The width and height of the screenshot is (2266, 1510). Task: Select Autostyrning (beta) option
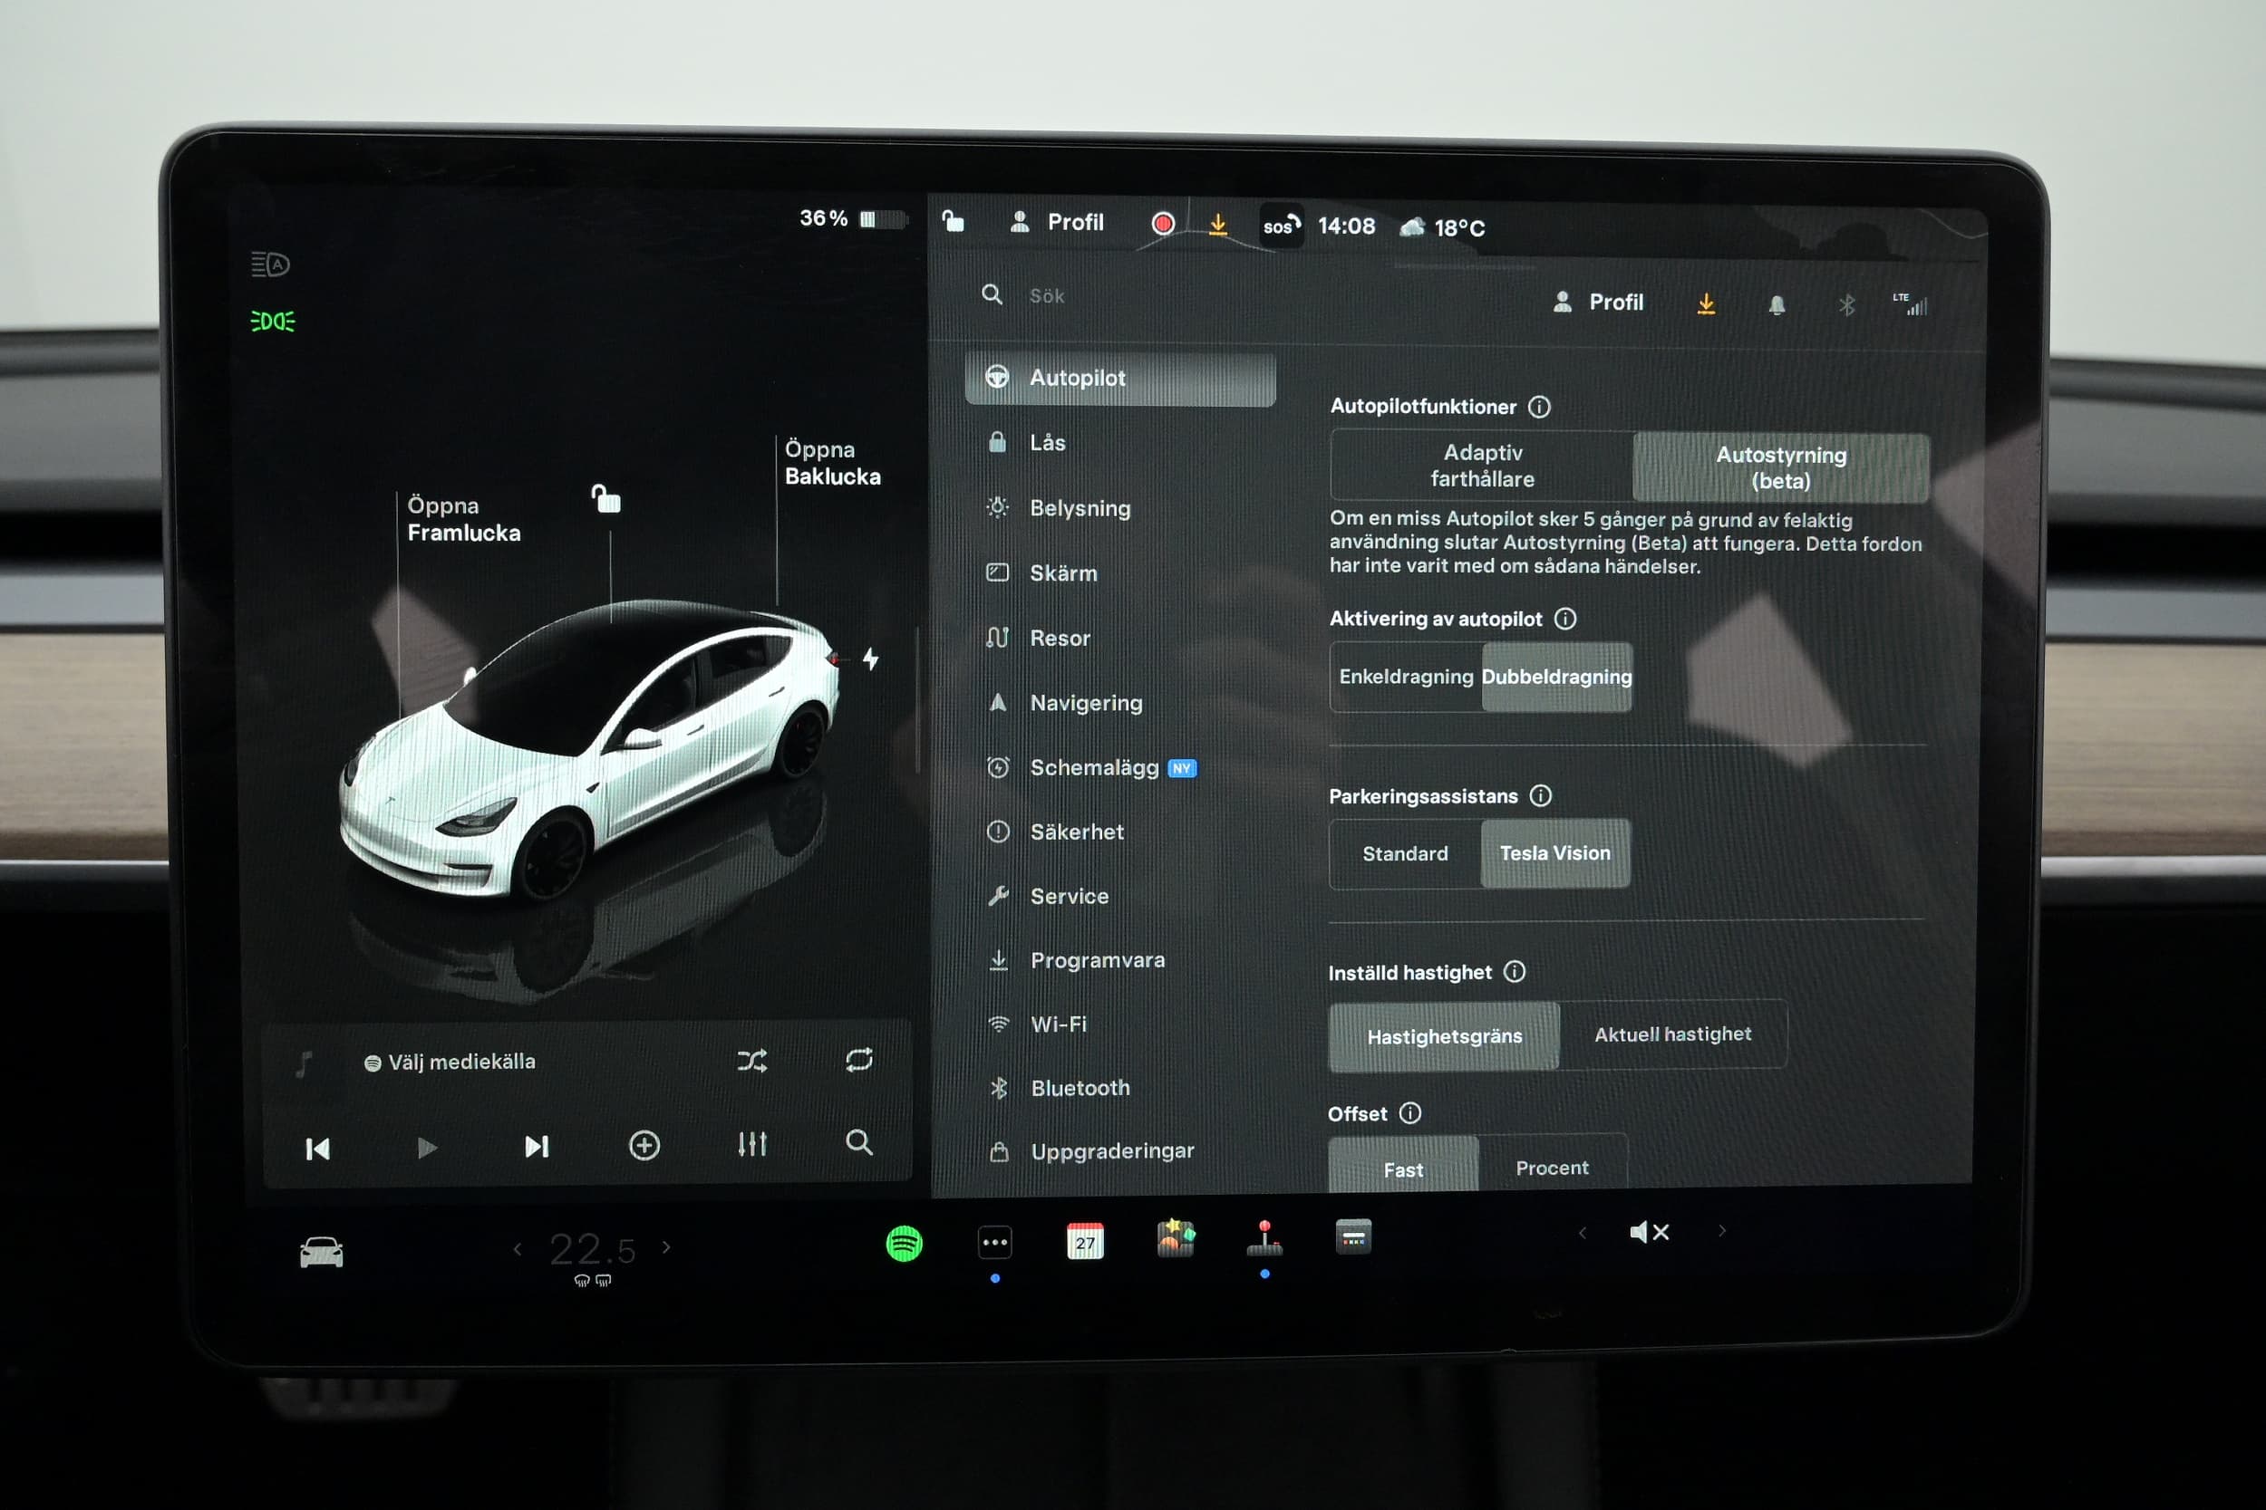click(x=1780, y=468)
